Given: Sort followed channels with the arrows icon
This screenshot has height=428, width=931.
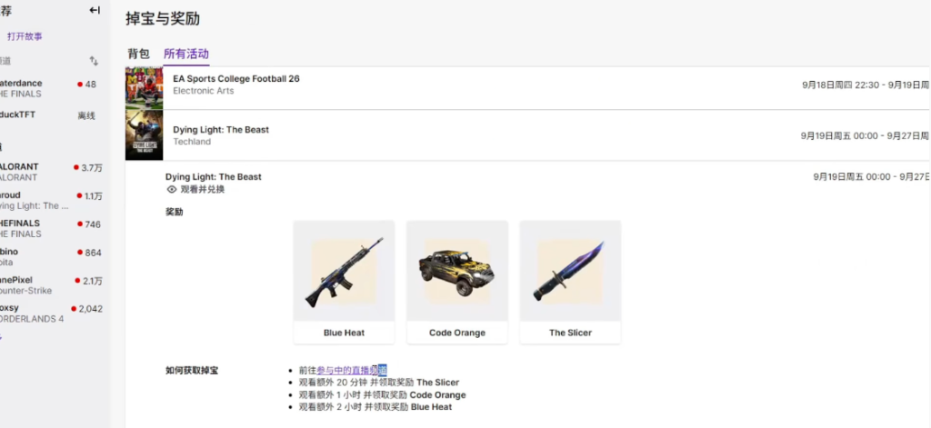Looking at the screenshot, I should 94,61.
